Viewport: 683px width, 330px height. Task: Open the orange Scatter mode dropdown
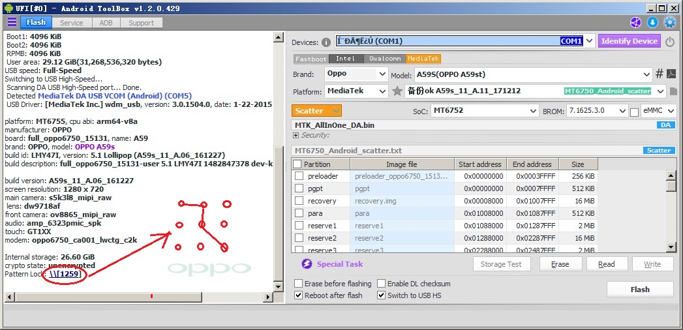point(316,111)
